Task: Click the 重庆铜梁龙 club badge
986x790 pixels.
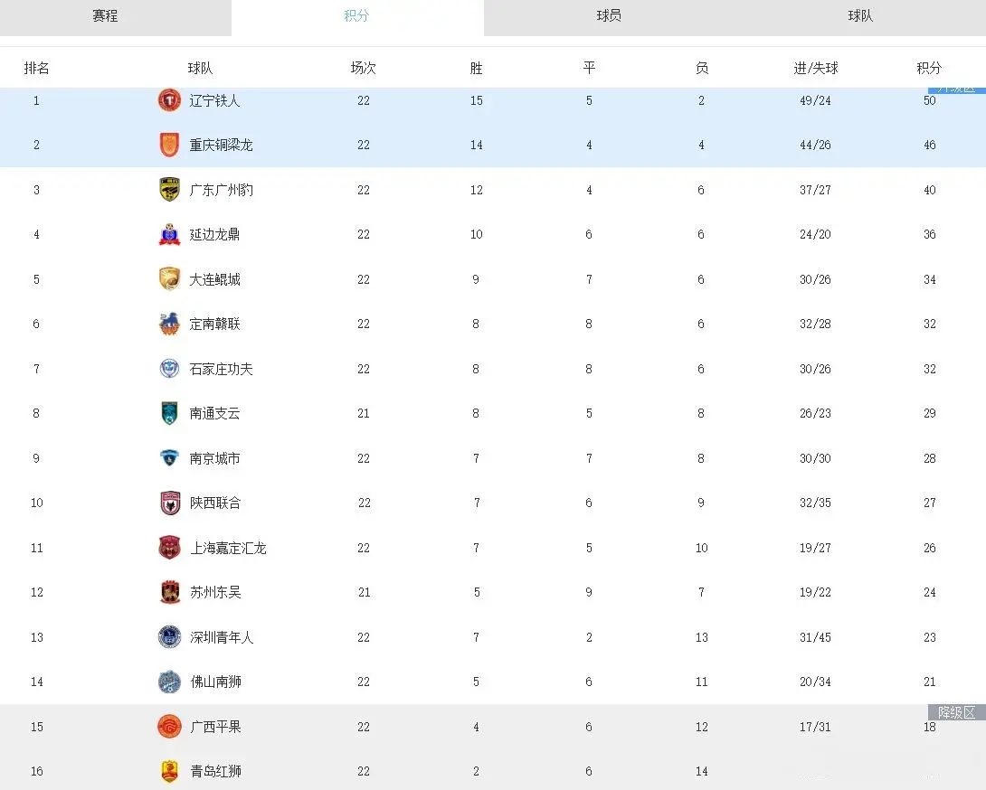Action: coord(169,145)
